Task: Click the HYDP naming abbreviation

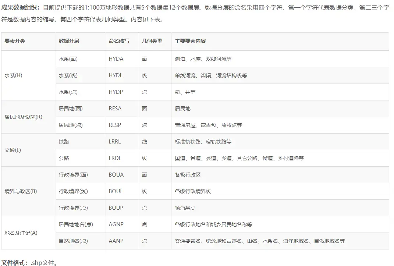Action: coord(116,92)
